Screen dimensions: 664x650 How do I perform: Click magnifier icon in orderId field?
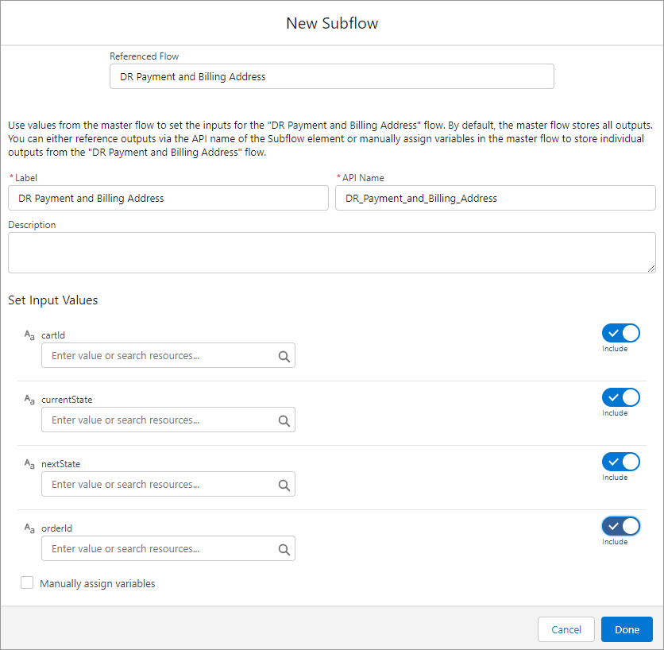(284, 549)
